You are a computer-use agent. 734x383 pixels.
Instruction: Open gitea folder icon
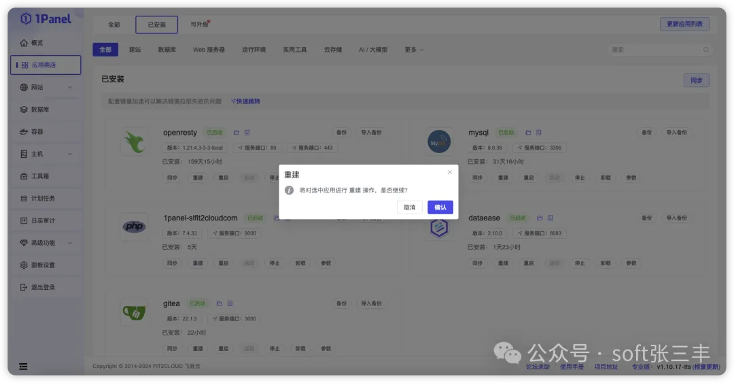click(x=219, y=304)
